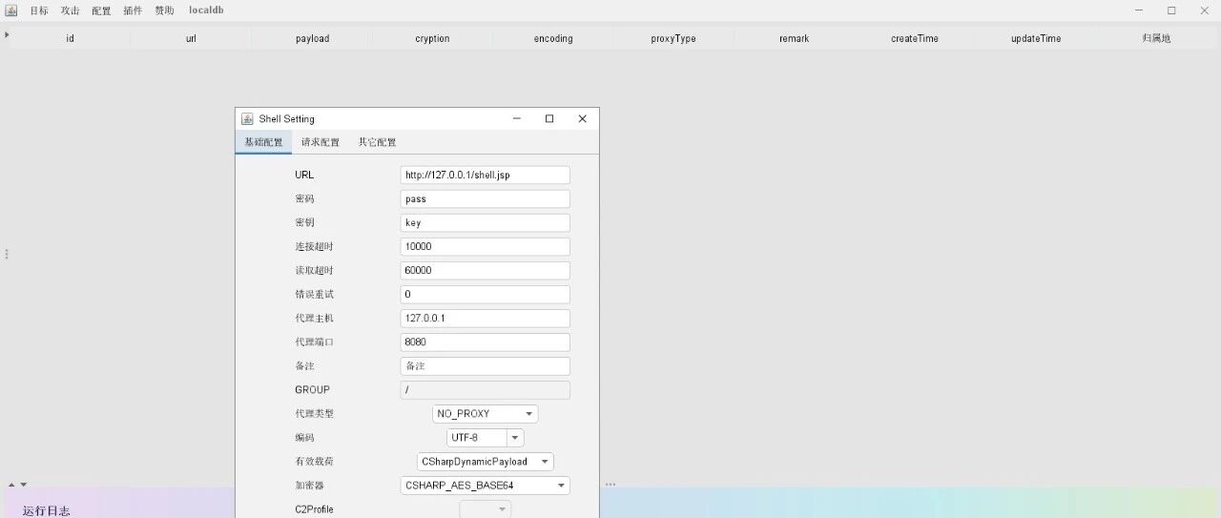Minimize the main localdb window

click(1140, 10)
